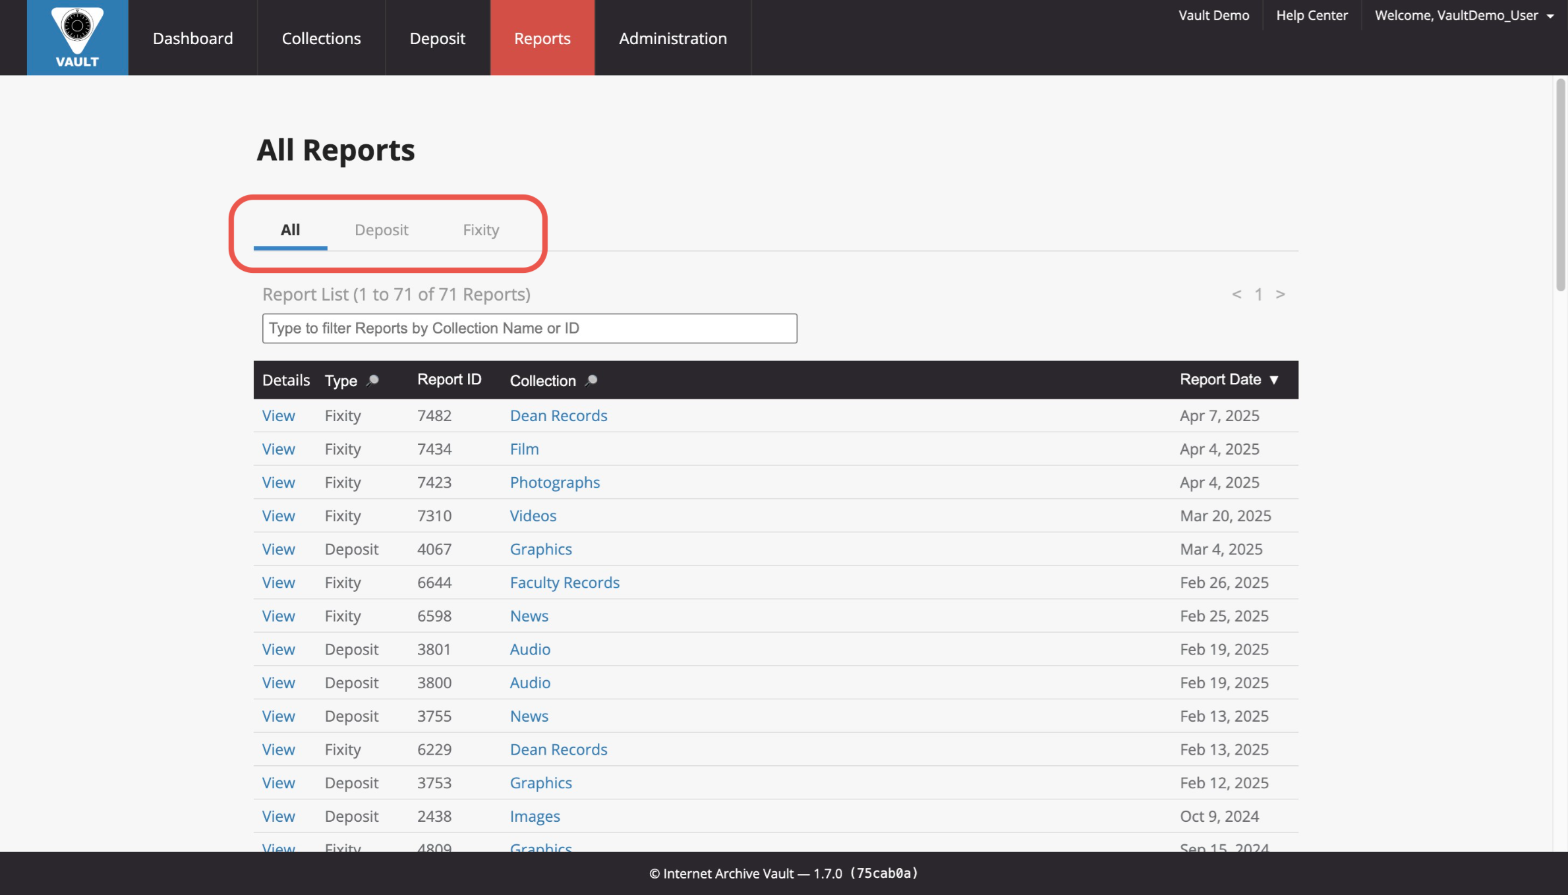
Task: Open the Dean Records collection link
Action: click(558, 415)
